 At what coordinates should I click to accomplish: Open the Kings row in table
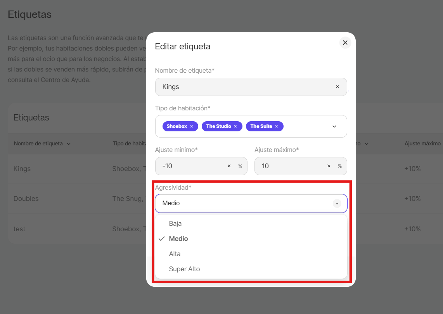click(x=22, y=169)
